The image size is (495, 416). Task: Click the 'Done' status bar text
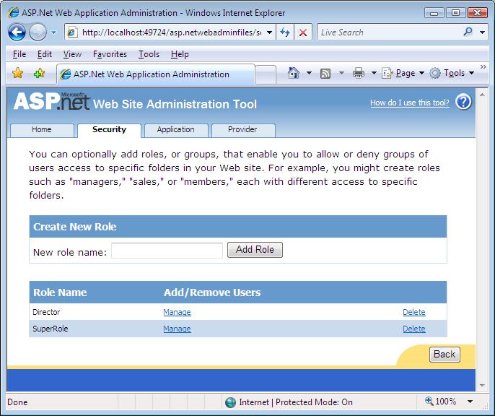coord(17,402)
